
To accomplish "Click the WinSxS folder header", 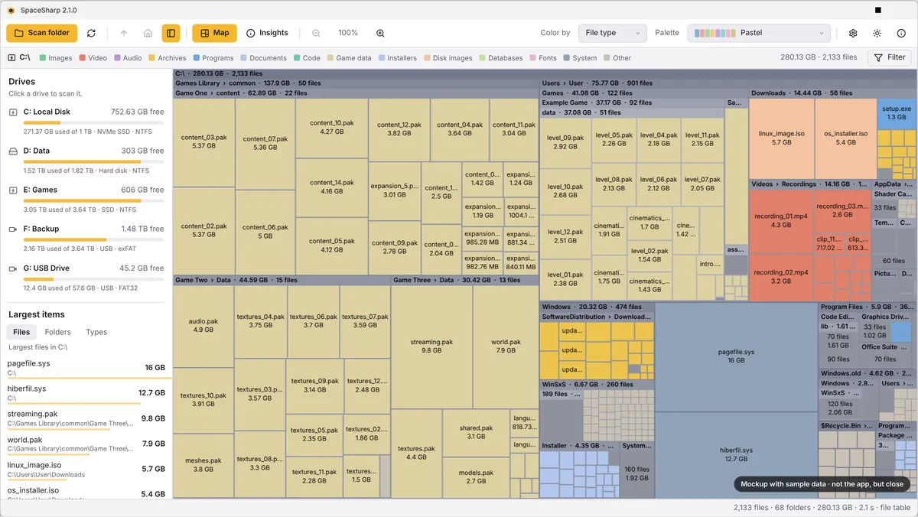I will pos(597,384).
